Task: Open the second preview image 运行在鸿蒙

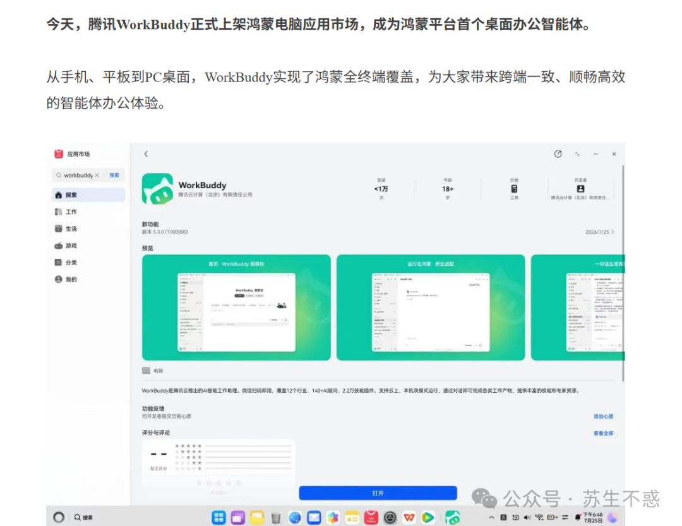Action: (431, 308)
